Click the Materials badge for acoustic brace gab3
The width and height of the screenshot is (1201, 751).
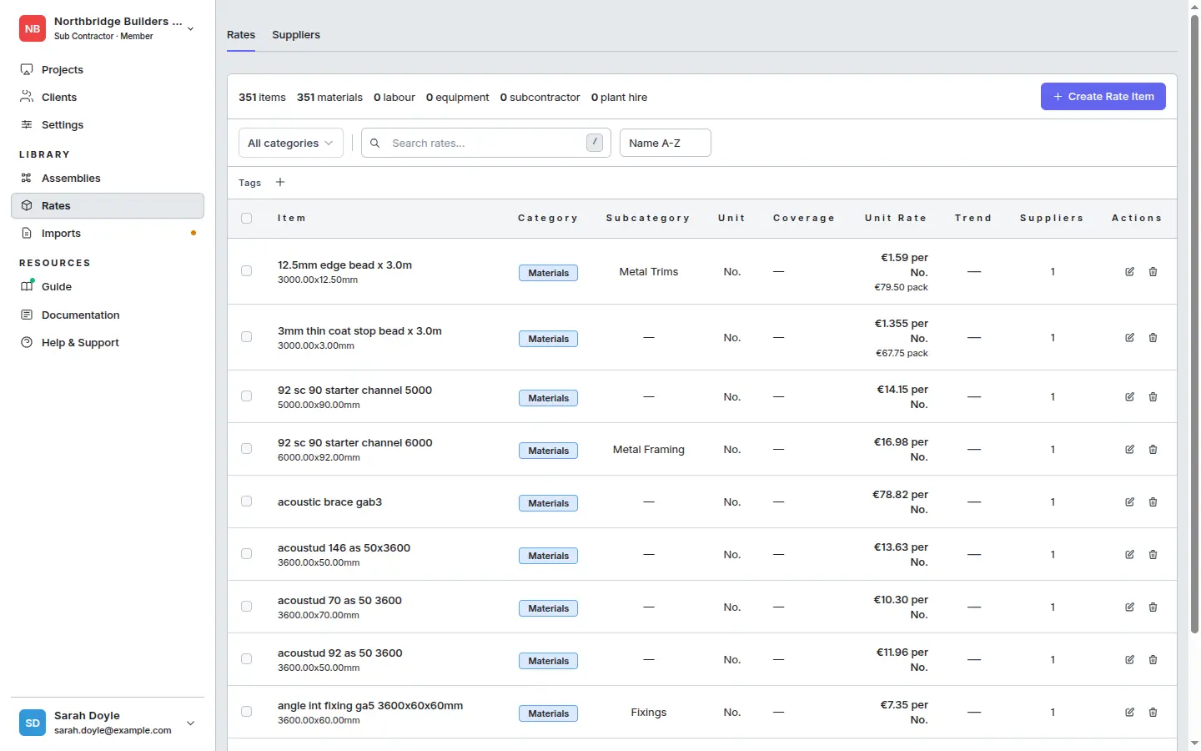point(548,503)
